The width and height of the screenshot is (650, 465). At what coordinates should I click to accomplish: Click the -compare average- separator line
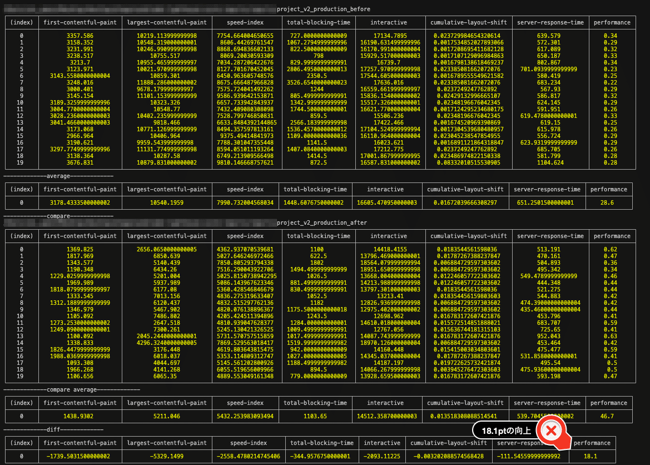72,390
